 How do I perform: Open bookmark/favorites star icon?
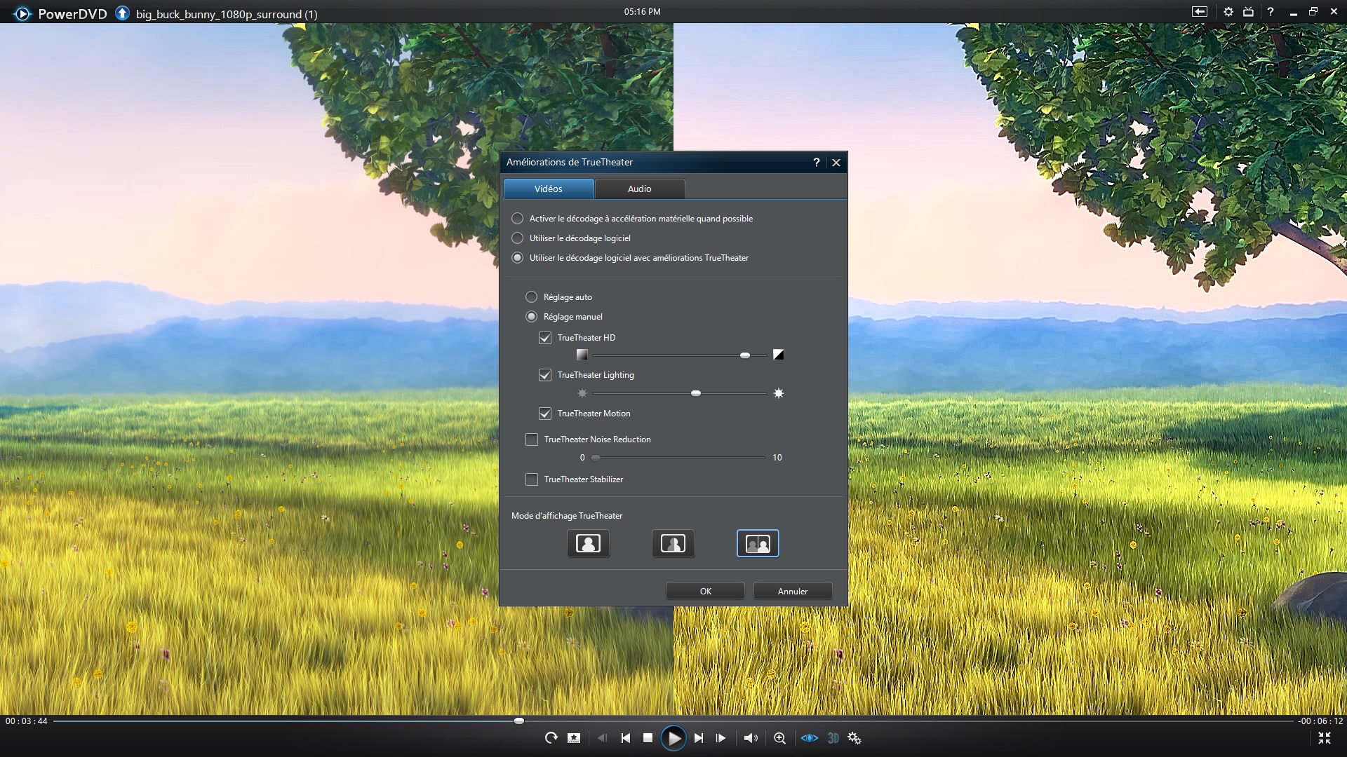click(x=574, y=737)
